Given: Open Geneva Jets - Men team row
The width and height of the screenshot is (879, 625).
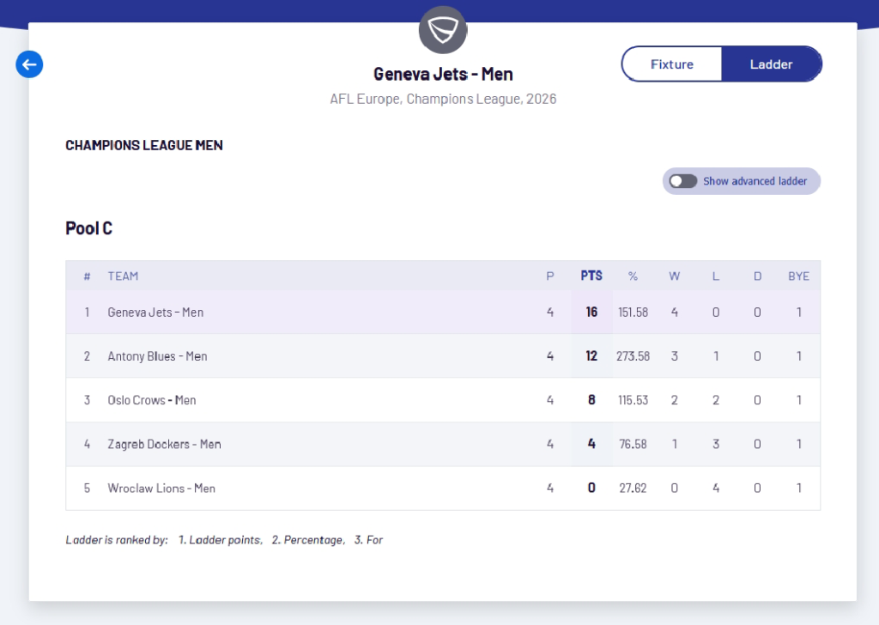Looking at the screenshot, I should click(155, 312).
